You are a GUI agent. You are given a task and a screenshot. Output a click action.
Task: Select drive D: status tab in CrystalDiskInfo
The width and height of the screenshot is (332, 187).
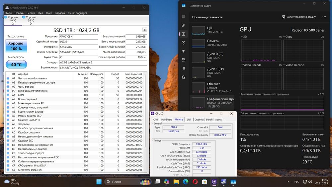click(x=31, y=20)
